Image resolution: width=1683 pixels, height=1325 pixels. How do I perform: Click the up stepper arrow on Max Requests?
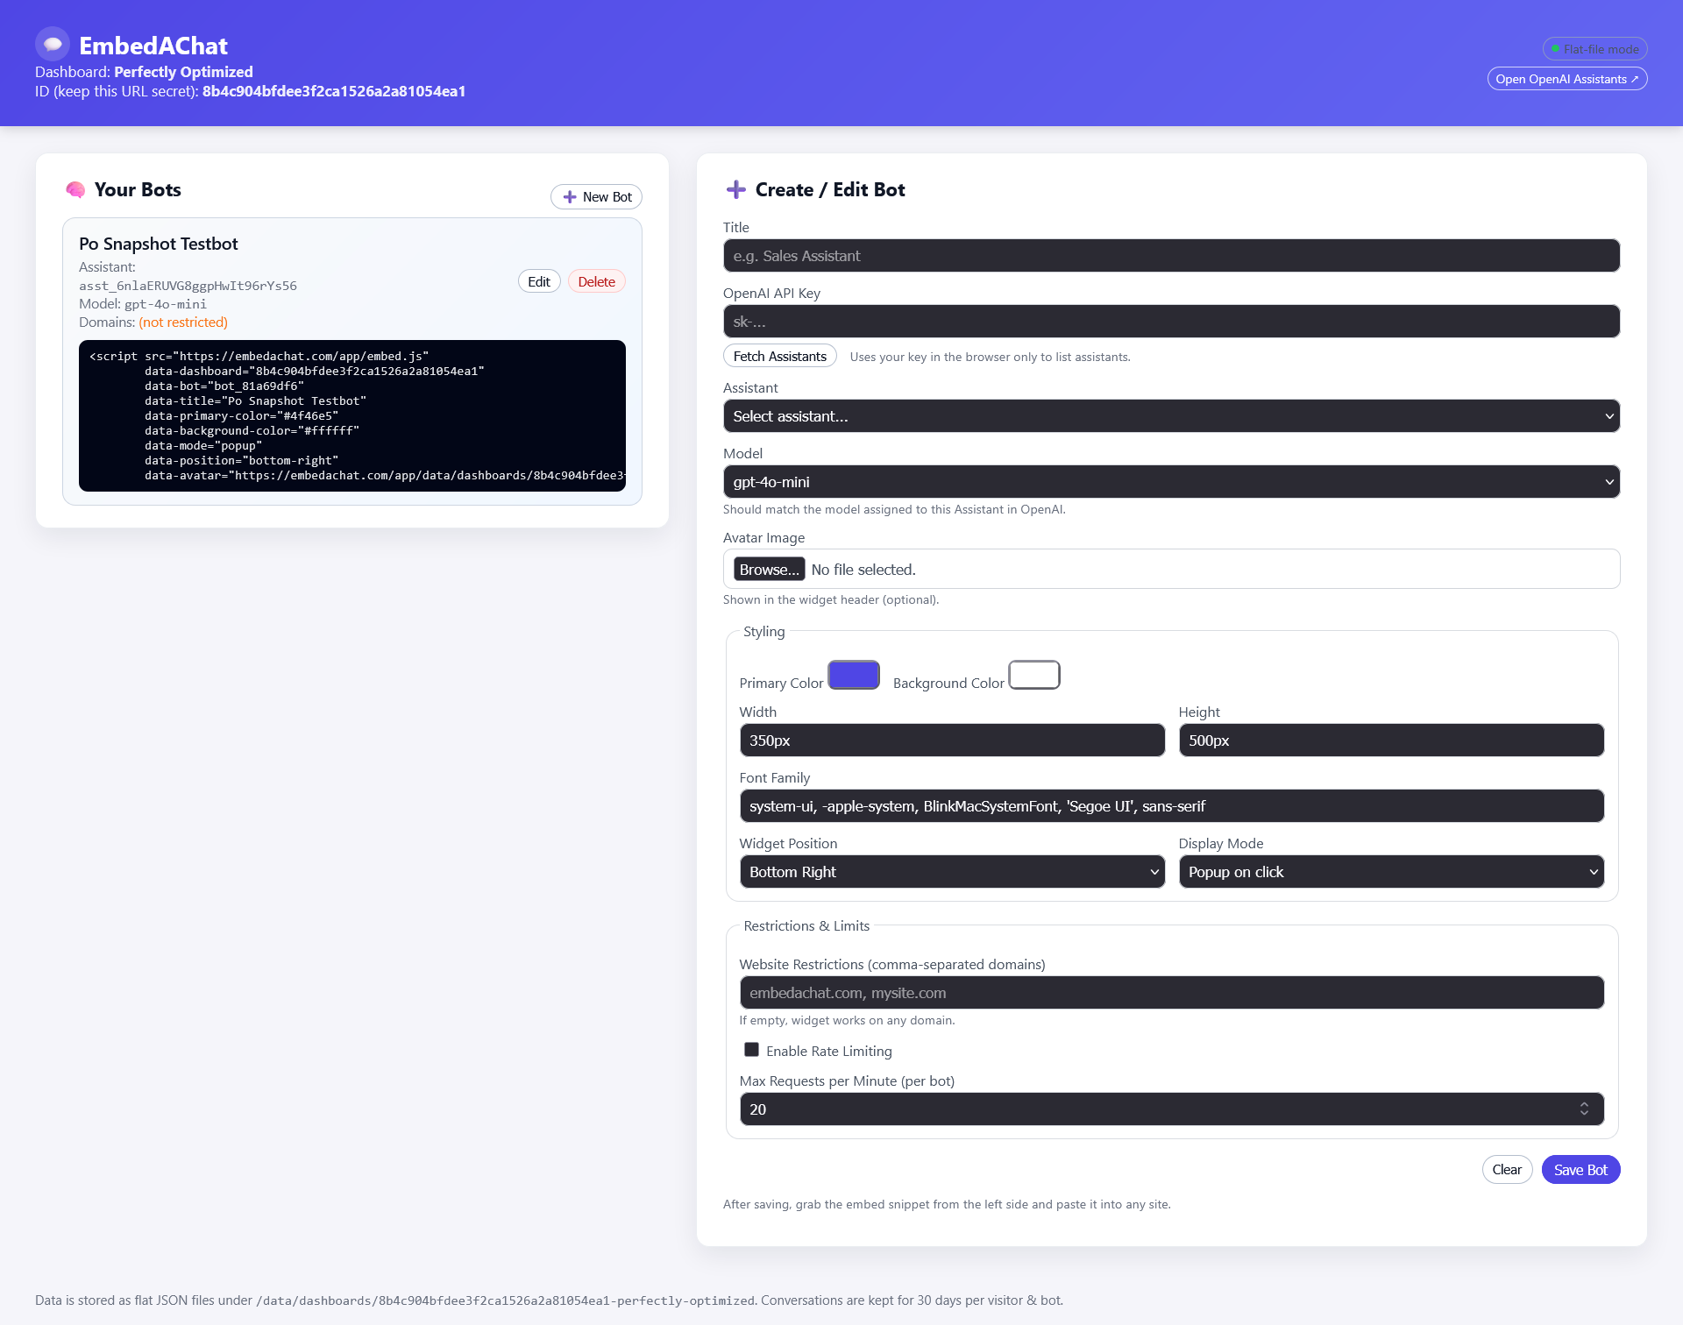point(1584,1103)
